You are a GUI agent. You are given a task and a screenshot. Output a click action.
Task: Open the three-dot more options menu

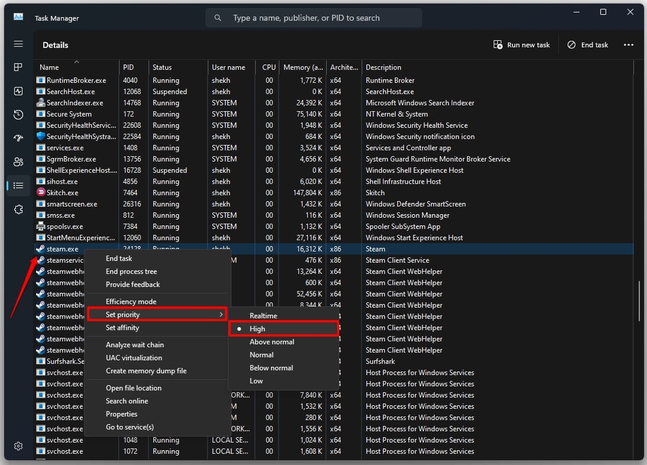[x=628, y=45]
